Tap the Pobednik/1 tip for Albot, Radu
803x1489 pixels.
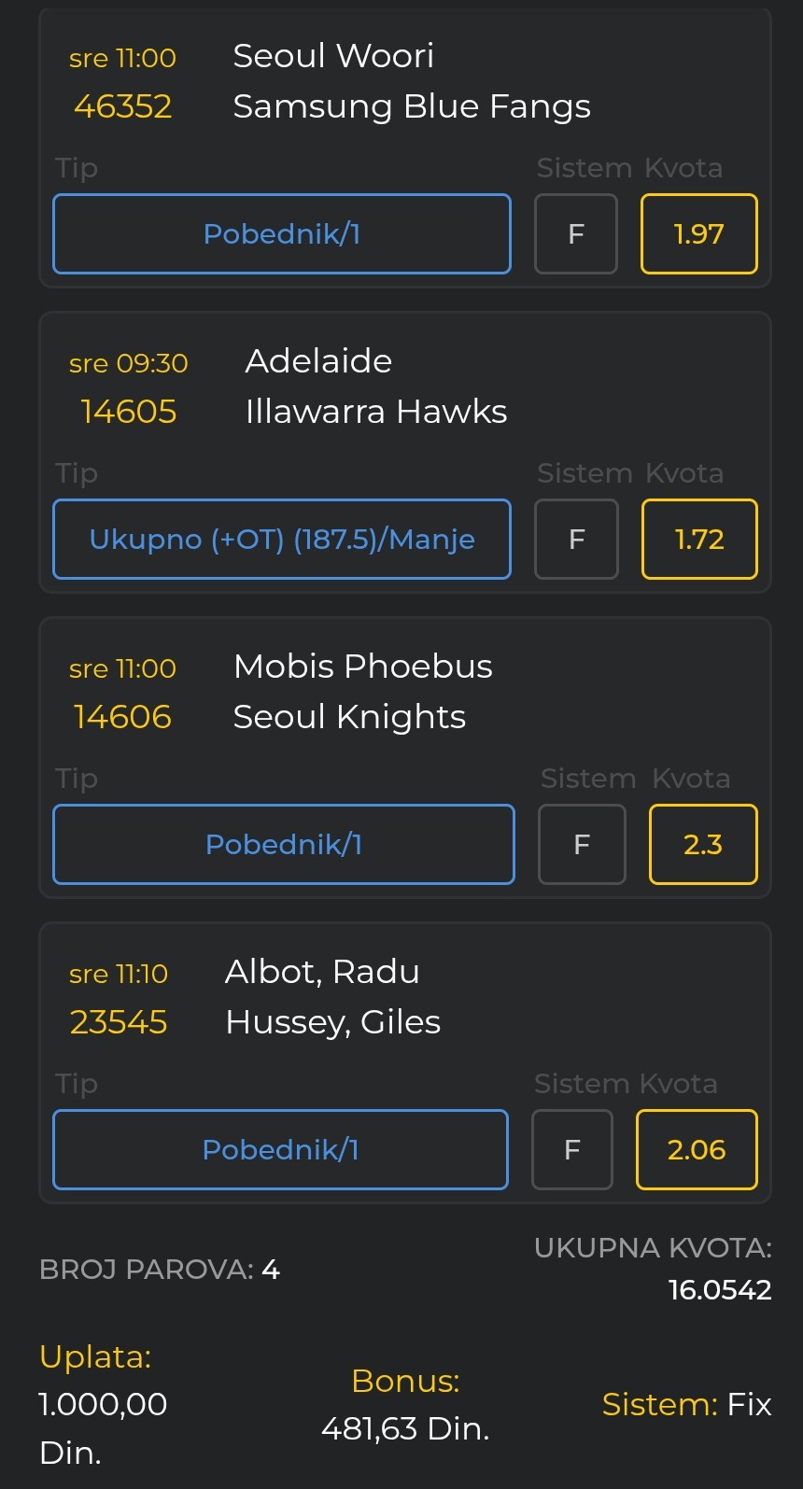(x=280, y=1149)
